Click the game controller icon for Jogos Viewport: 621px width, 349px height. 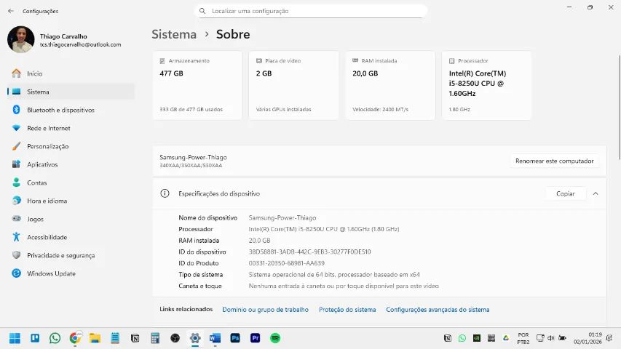[x=16, y=218]
